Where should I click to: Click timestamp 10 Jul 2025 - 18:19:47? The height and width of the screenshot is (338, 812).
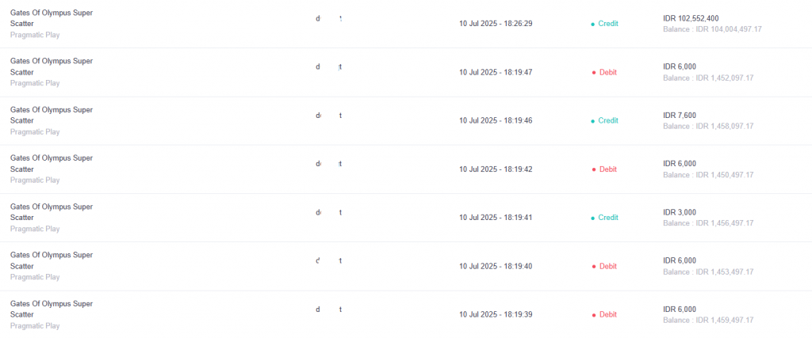[x=496, y=72]
